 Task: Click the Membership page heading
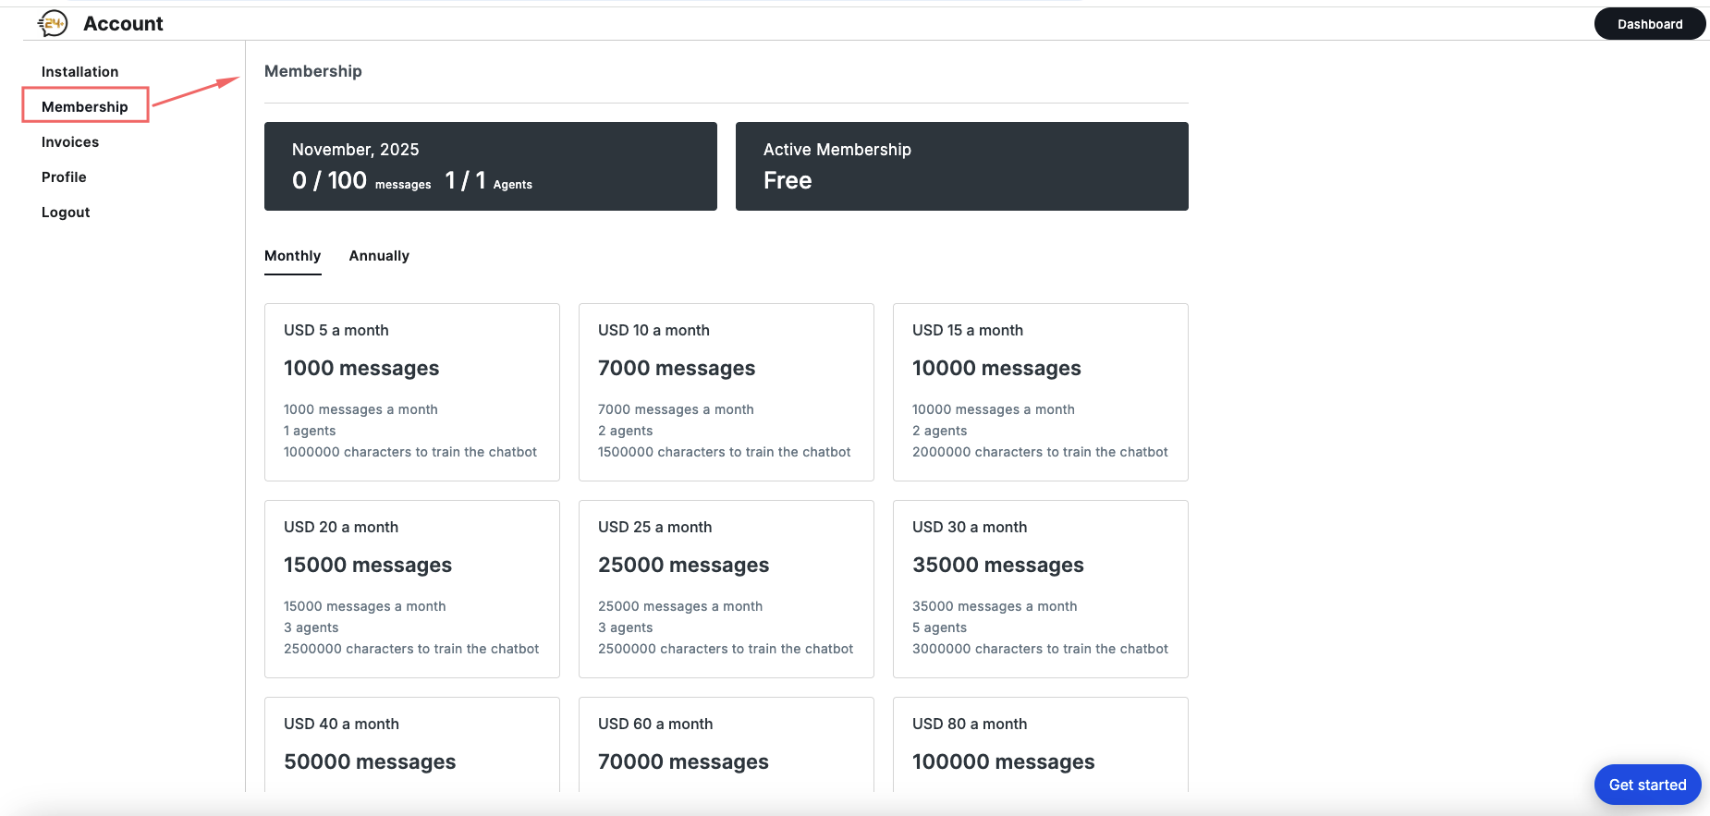[313, 71]
